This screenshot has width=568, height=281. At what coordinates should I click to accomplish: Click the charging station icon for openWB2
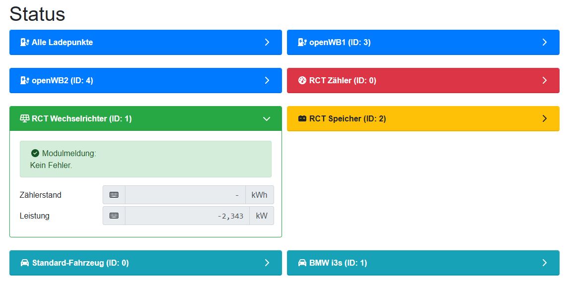[24, 81]
